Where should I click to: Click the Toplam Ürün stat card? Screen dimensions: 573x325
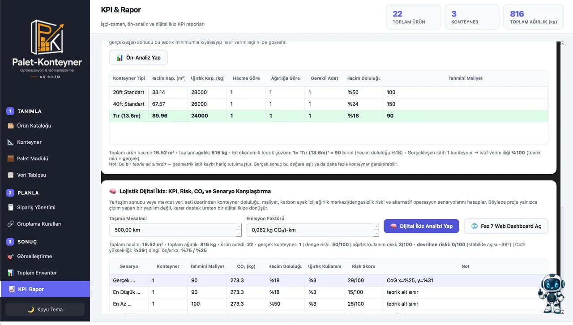pos(413,17)
